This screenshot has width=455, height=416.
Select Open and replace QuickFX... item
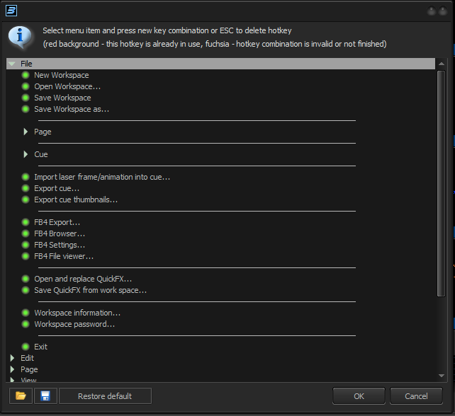click(x=83, y=279)
